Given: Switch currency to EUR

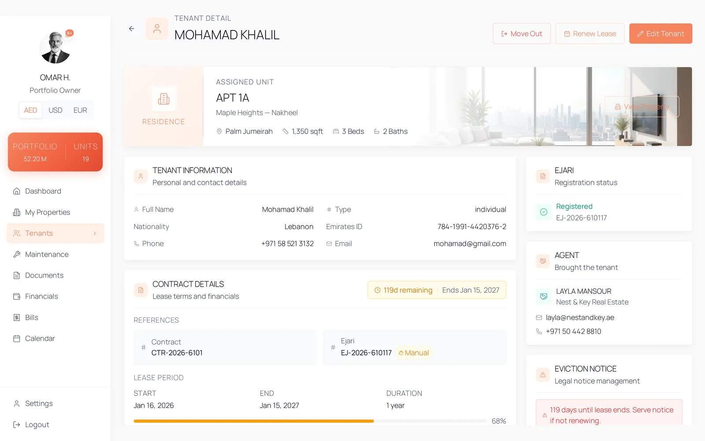Looking at the screenshot, I should pos(80,110).
